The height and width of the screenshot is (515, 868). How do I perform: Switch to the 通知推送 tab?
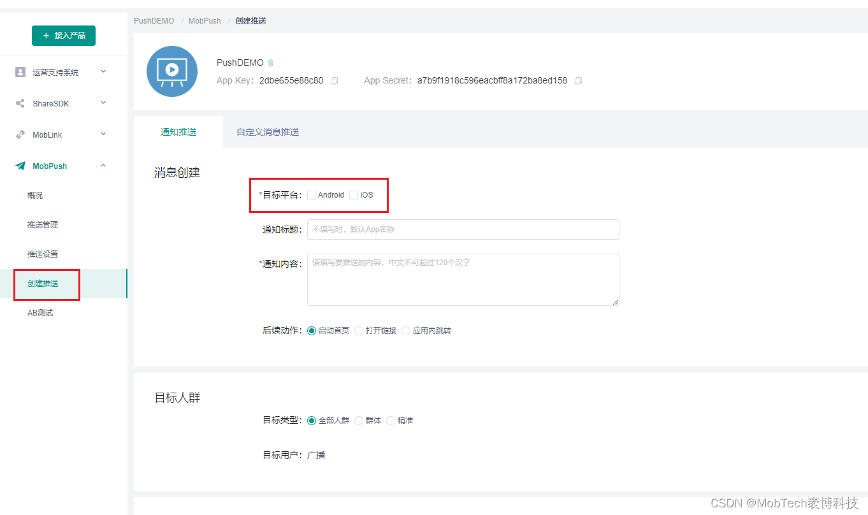click(178, 132)
